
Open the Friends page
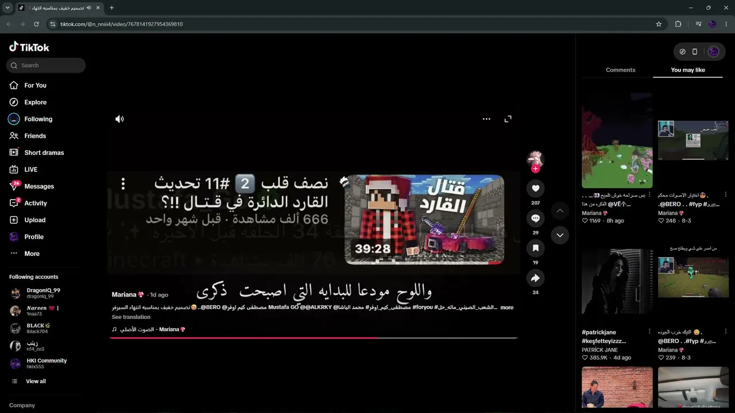click(x=34, y=136)
